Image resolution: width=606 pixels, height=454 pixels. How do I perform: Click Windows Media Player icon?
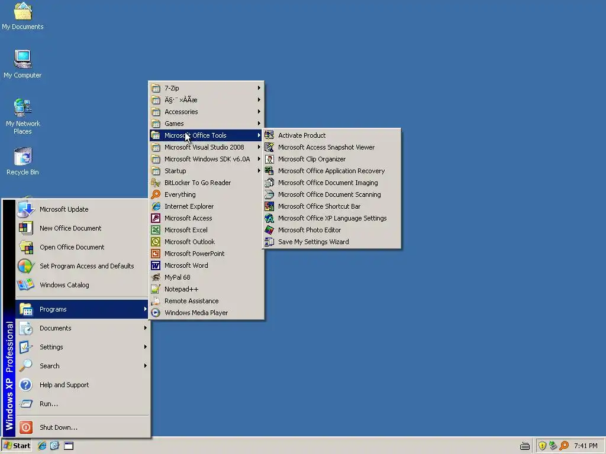[156, 313]
